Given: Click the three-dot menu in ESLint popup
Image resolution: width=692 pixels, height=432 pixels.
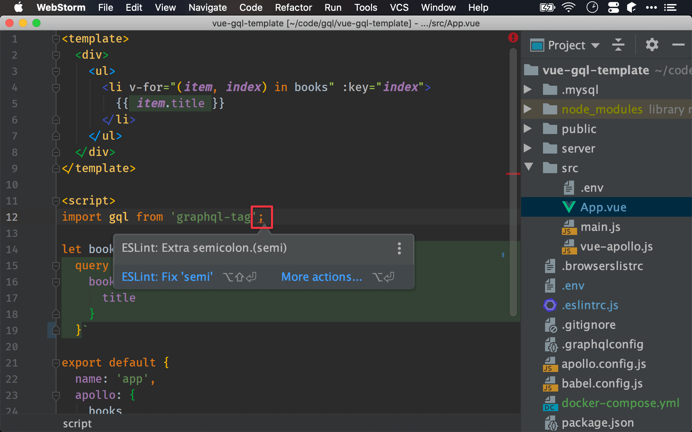Looking at the screenshot, I should pyautogui.click(x=399, y=248).
